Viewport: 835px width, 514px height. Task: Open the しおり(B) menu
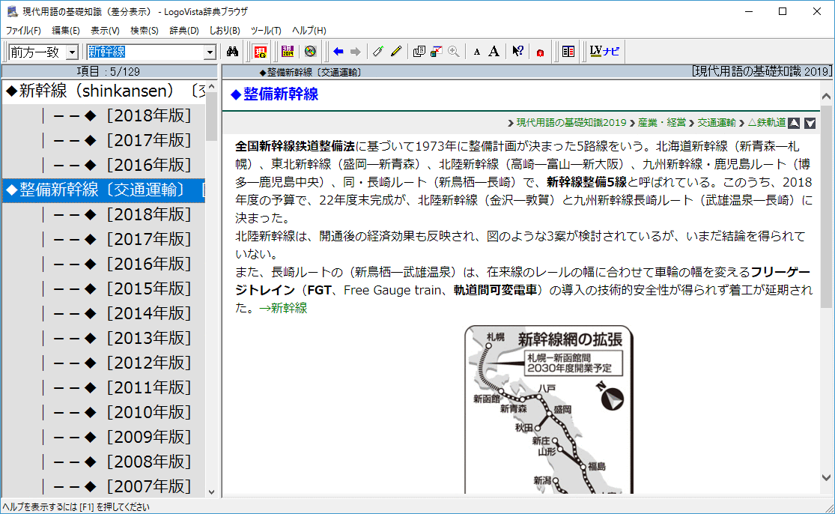pyautogui.click(x=225, y=31)
